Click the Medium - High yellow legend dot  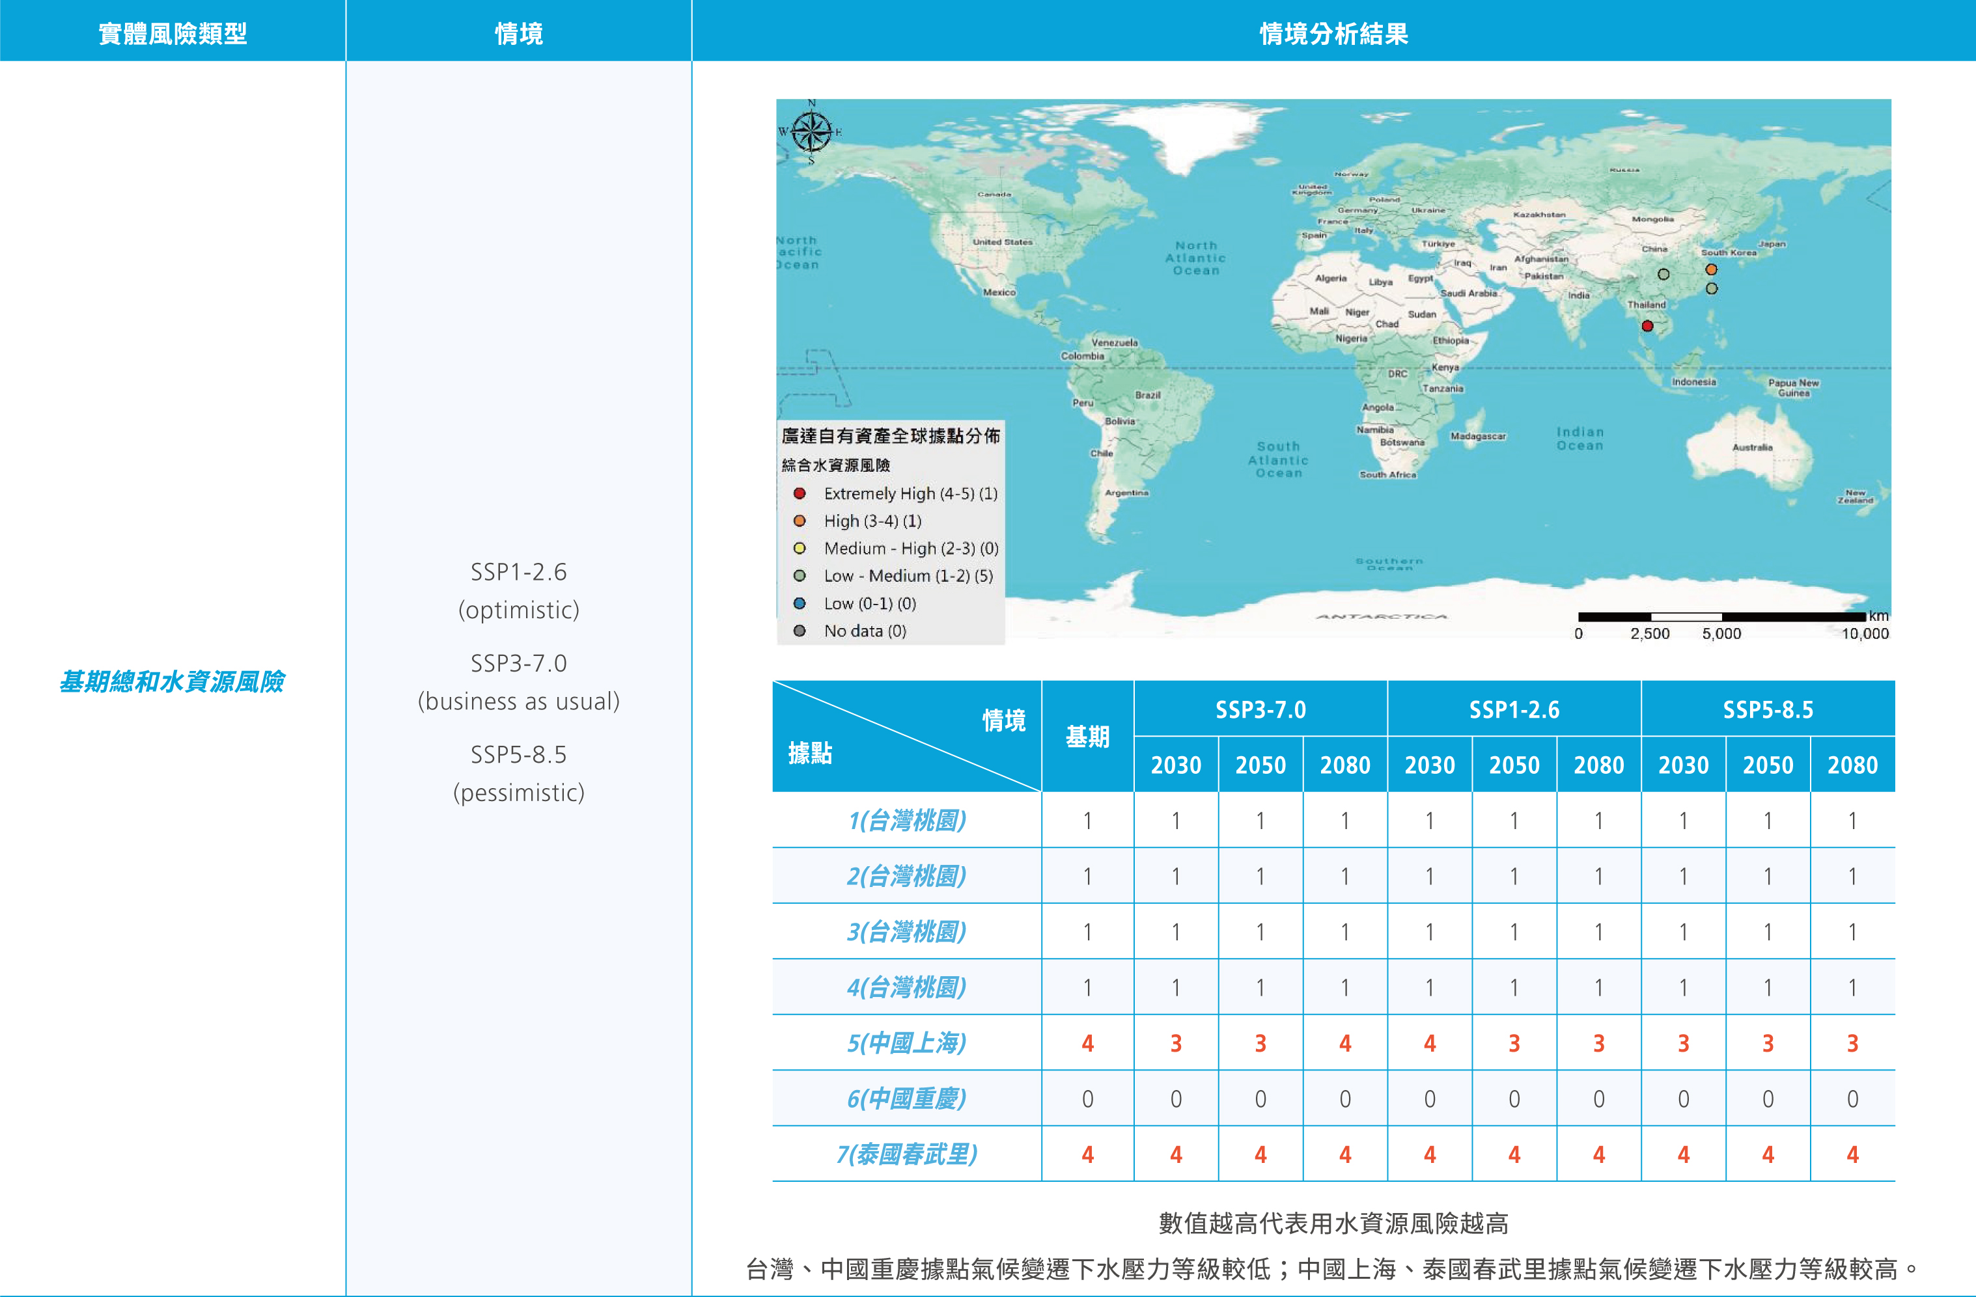(x=800, y=549)
